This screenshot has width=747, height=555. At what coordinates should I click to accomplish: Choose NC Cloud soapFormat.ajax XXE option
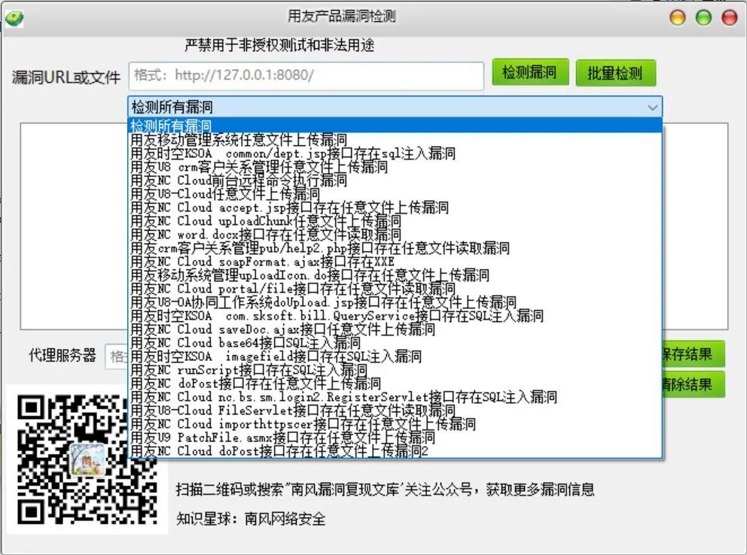tap(395, 262)
